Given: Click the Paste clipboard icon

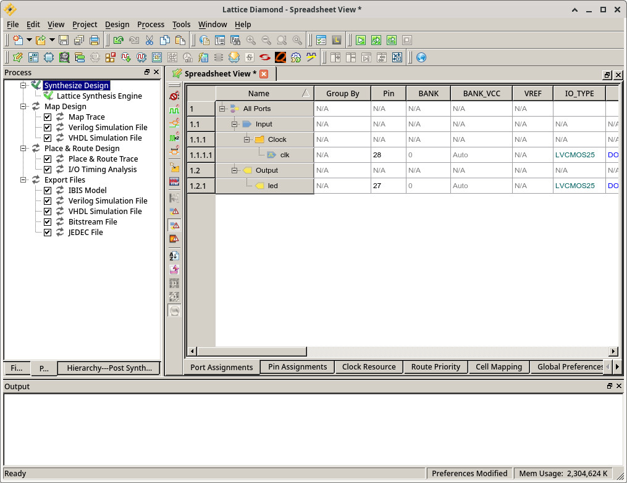Looking at the screenshot, I should (180, 40).
